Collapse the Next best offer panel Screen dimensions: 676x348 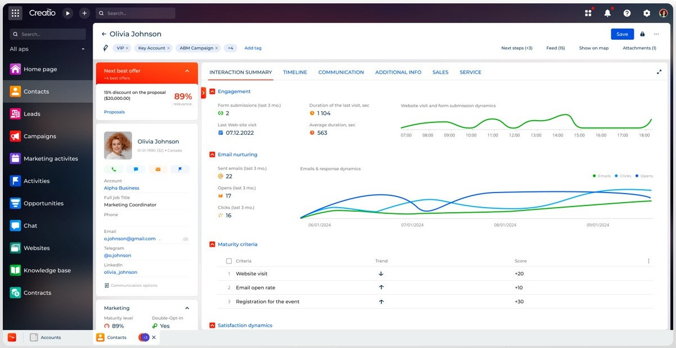pyautogui.click(x=187, y=71)
